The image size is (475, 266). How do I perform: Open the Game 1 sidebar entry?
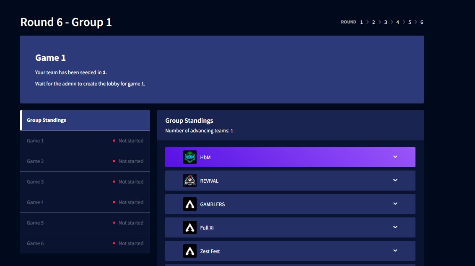(x=85, y=141)
